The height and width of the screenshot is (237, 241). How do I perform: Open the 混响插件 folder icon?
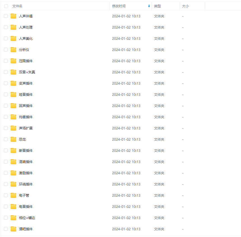point(13,162)
